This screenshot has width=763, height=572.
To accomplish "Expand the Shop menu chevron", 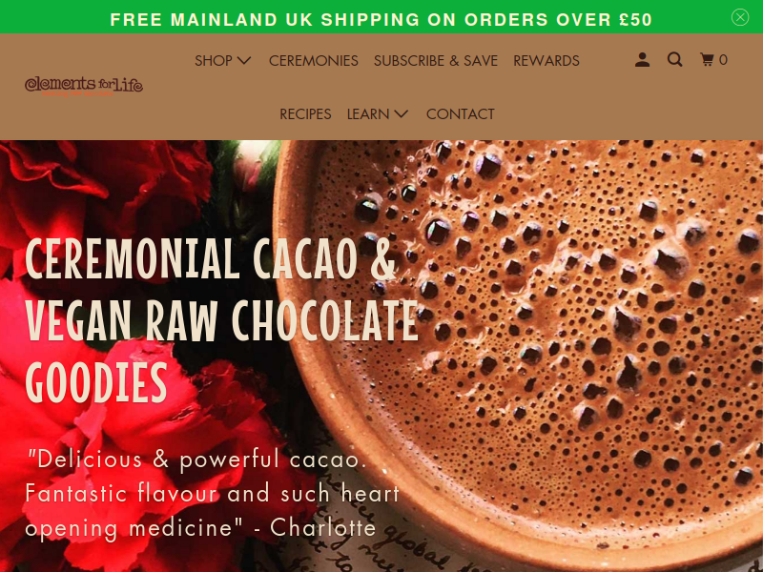I will (x=244, y=60).
